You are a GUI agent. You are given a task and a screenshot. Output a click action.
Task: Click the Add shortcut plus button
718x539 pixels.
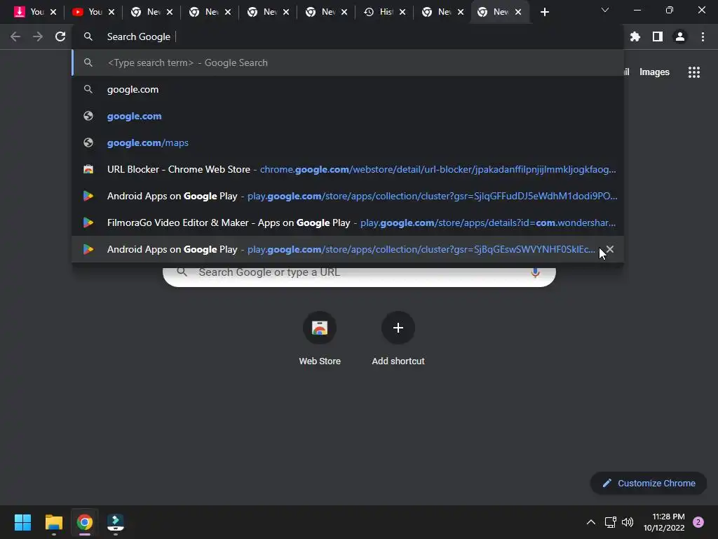pyautogui.click(x=398, y=328)
